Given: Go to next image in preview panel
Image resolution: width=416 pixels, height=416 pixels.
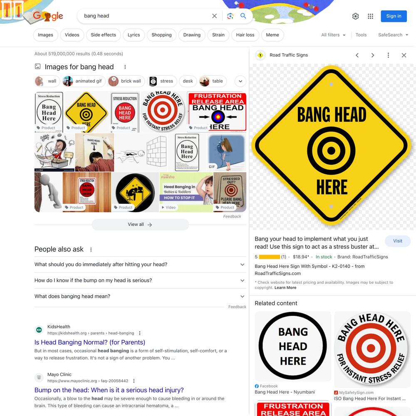Looking at the screenshot, I should pyautogui.click(x=373, y=55).
